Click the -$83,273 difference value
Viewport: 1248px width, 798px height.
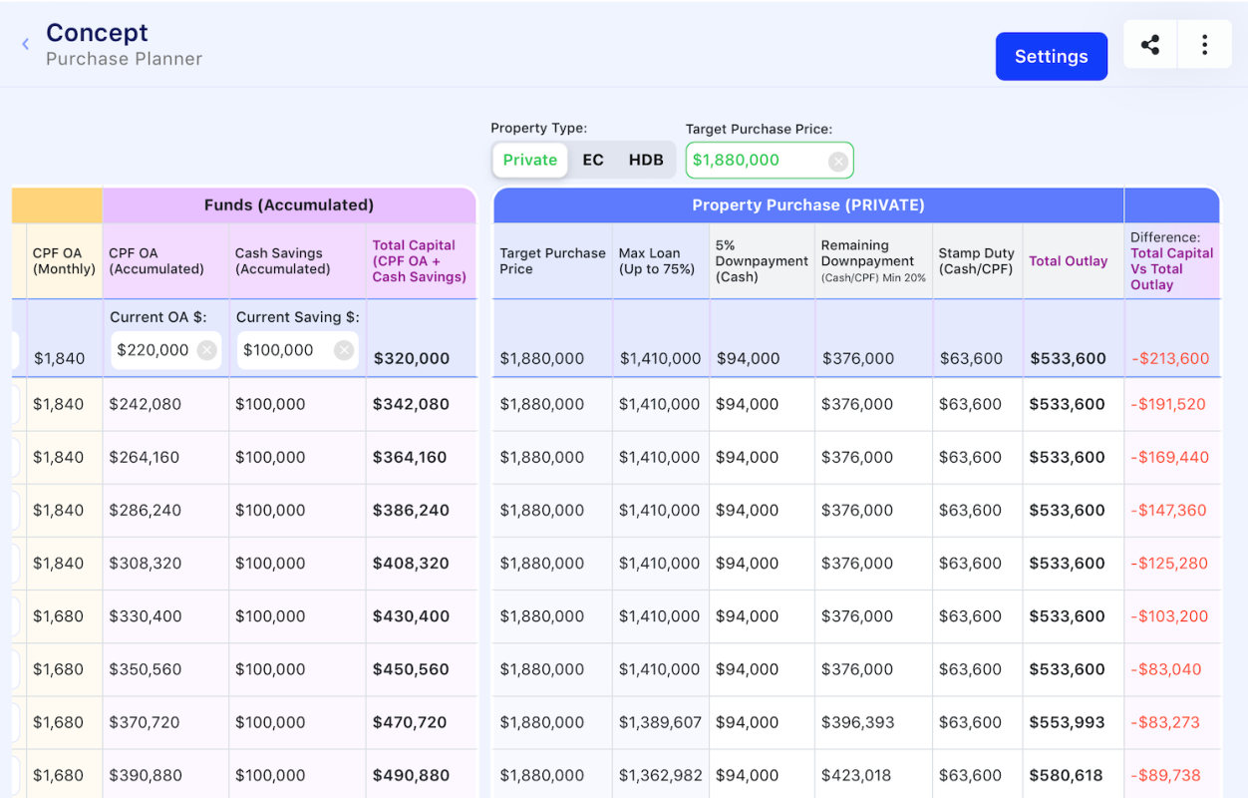click(x=1165, y=722)
